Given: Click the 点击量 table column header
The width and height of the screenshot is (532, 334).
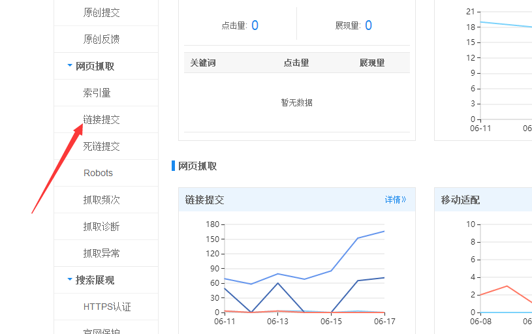Looking at the screenshot, I should [x=296, y=63].
